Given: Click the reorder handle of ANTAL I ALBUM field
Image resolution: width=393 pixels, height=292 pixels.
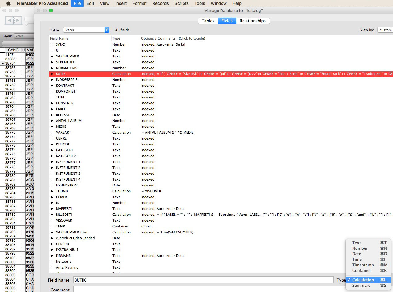Looking at the screenshot, I should point(52,121).
